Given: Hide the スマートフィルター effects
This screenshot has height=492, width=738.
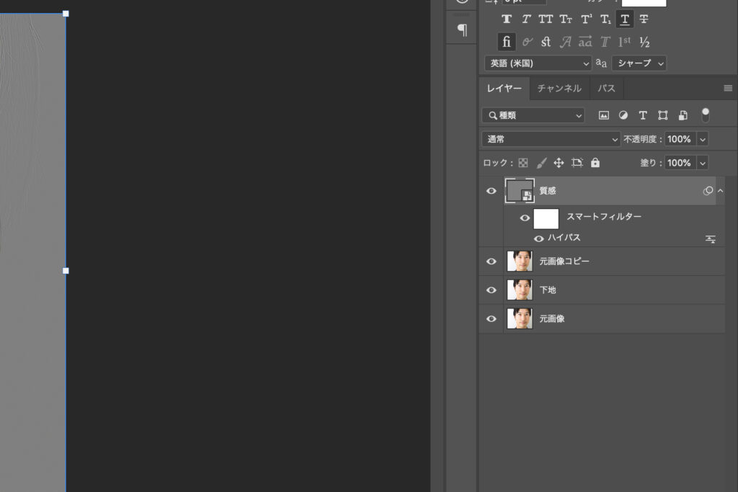Looking at the screenshot, I should pos(525,218).
